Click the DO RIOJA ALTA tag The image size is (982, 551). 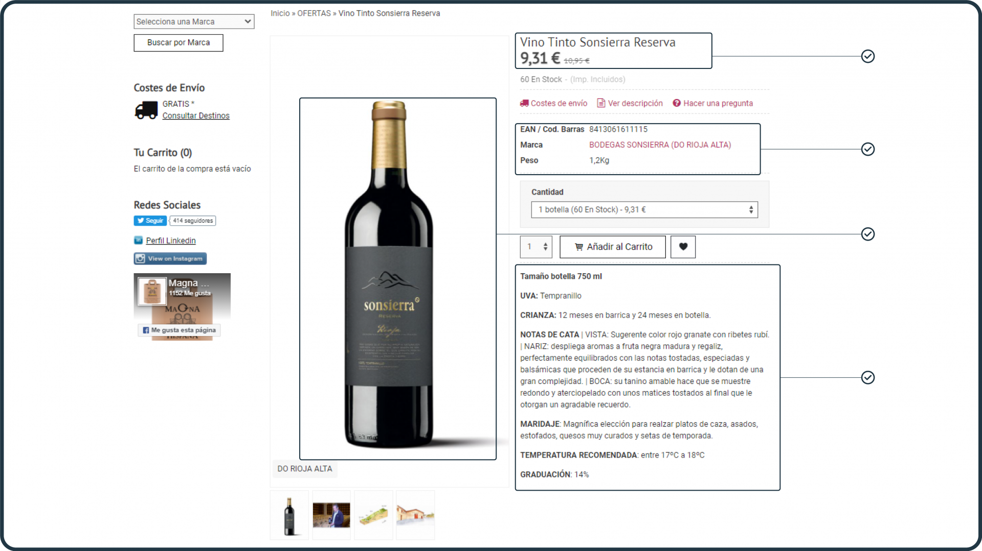tap(305, 469)
